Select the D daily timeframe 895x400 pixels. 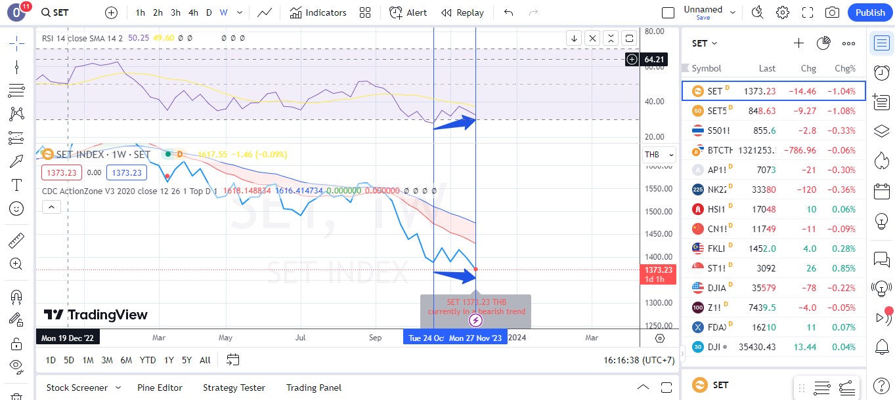[x=209, y=12]
